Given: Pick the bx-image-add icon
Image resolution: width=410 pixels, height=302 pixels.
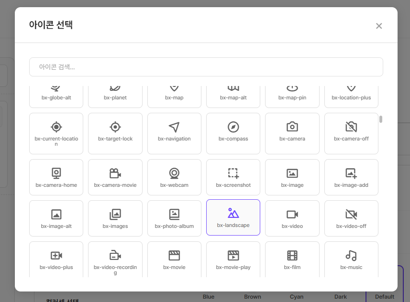Looking at the screenshot, I should (x=351, y=177).
